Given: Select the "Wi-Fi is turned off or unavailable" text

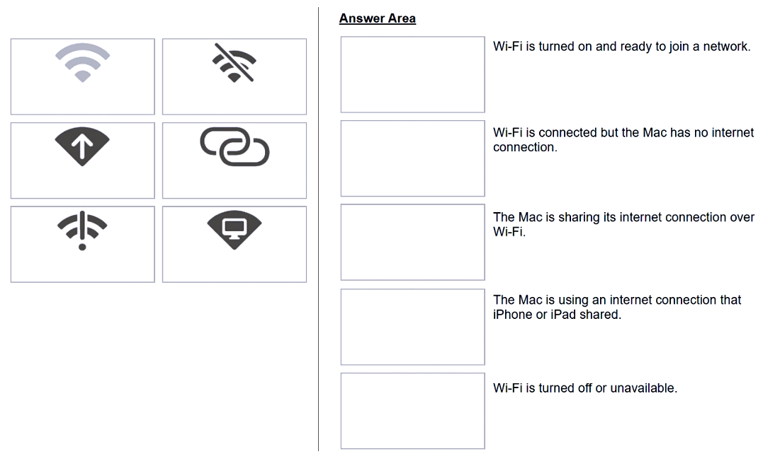Looking at the screenshot, I should coord(585,388).
